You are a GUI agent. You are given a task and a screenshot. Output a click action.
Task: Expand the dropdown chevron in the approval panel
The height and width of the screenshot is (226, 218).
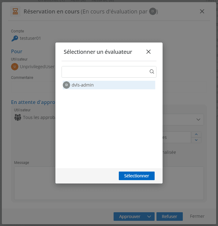[x=198, y=119]
